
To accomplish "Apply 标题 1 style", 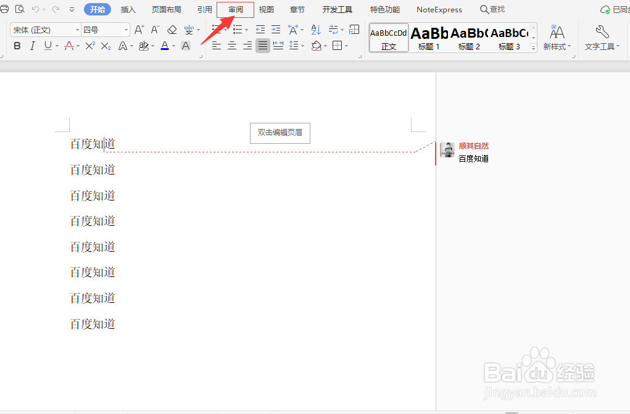I will (x=429, y=38).
